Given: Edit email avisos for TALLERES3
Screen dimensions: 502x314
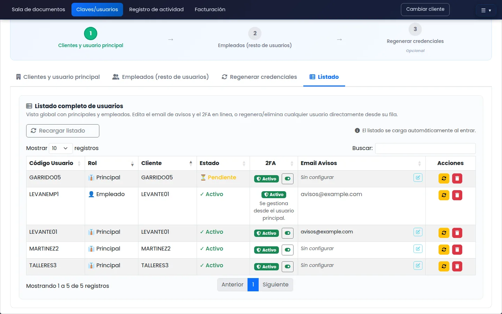Looking at the screenshot, I should 418,266.
